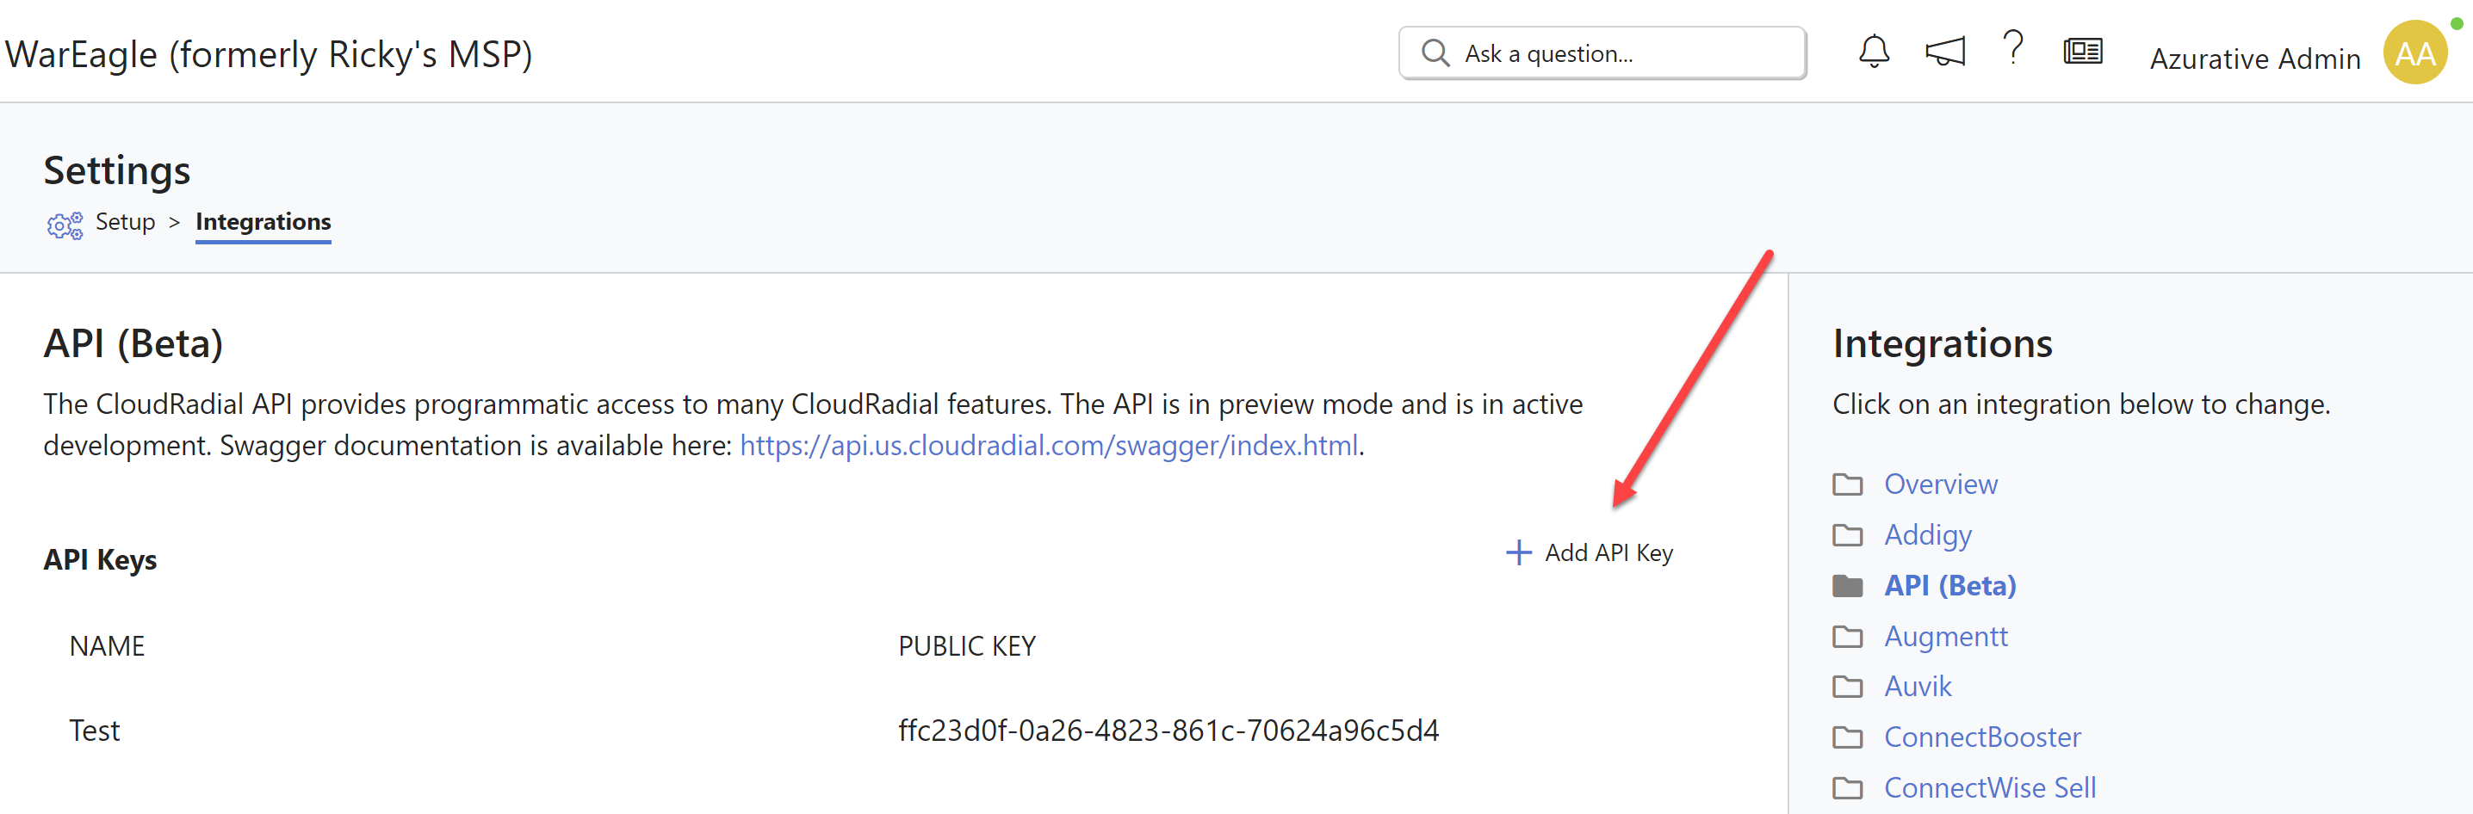Image resolution: width=2473 pixels, height=814 pixels.
Task: Open the notifications bell icon
Action: click(1873, 52)
